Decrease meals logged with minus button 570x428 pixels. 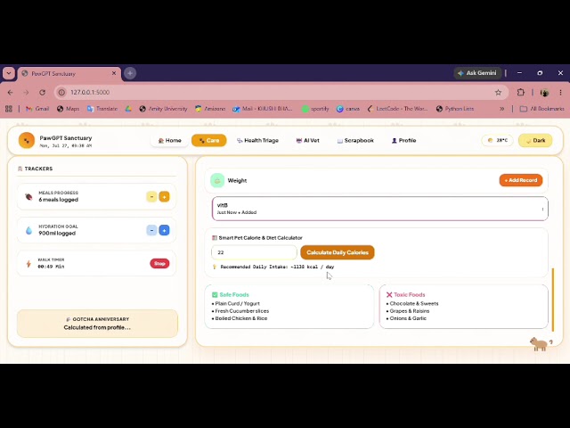[151, 197]
